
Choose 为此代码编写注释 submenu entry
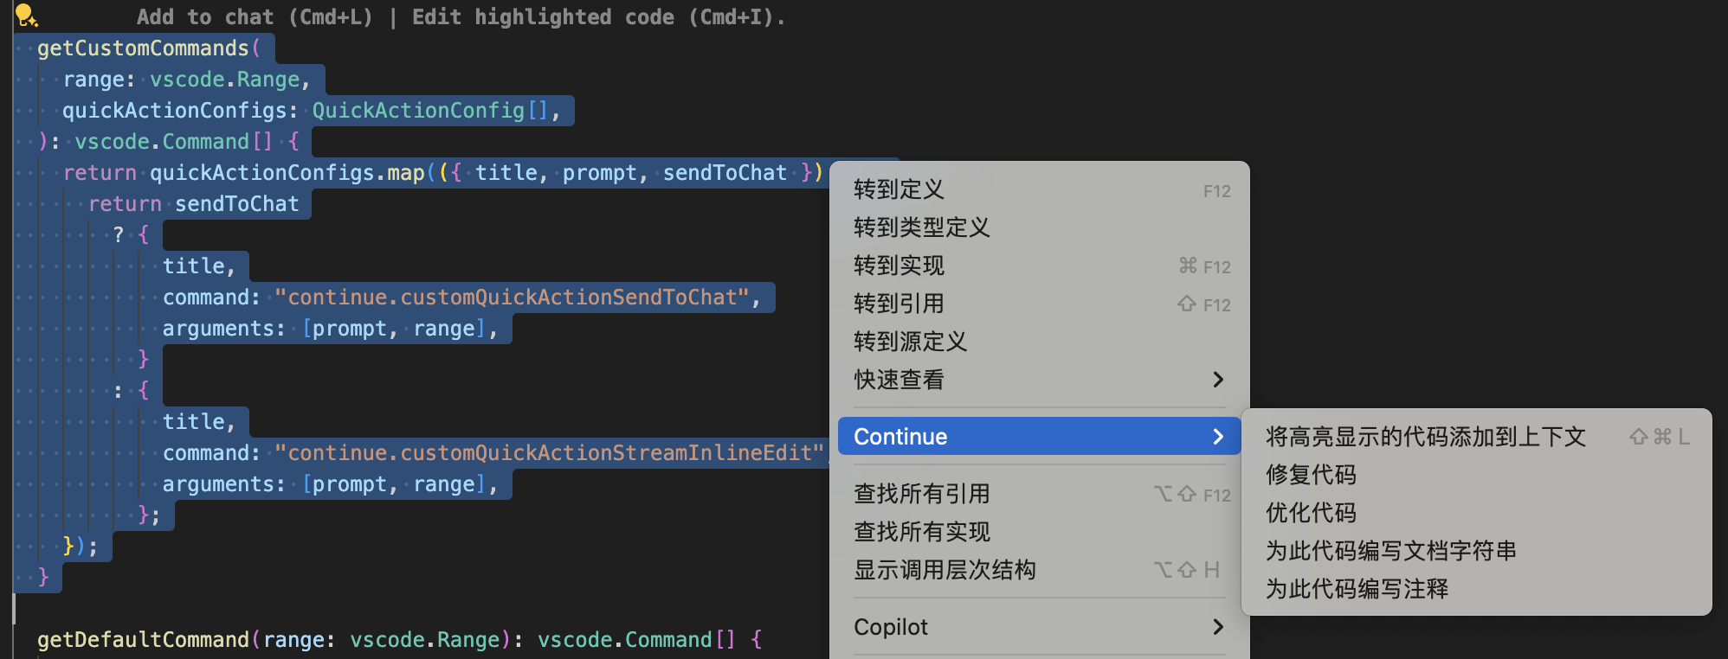pos(1357,589)
